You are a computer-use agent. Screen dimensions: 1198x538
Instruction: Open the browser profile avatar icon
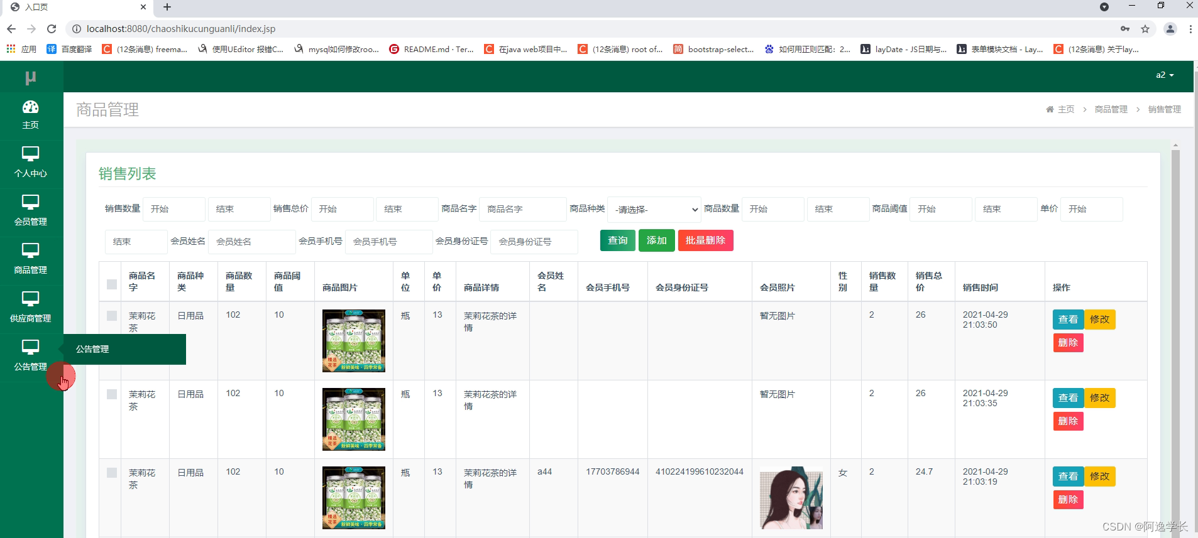[1170, 29]
